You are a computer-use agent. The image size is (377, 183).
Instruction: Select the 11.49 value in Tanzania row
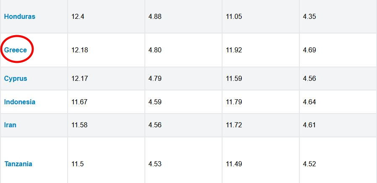tap(234, 164)
